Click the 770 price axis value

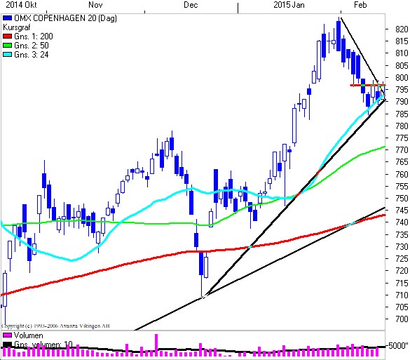pos(402,150)
